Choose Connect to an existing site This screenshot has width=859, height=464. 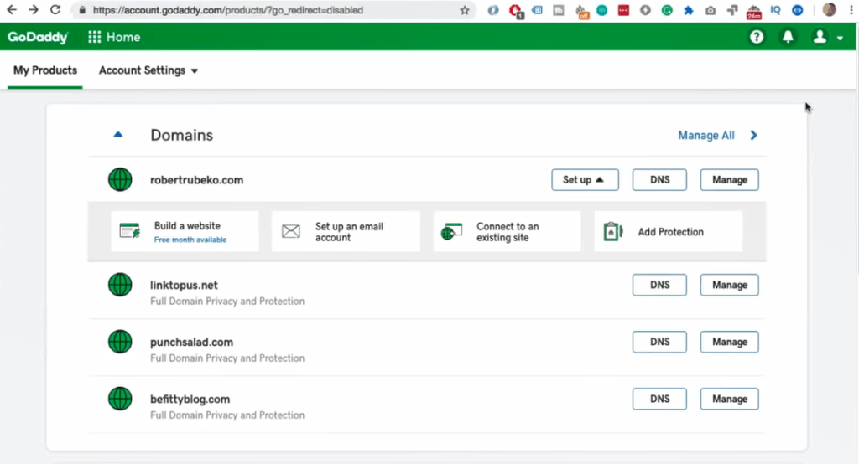click(x=507, y=231)
